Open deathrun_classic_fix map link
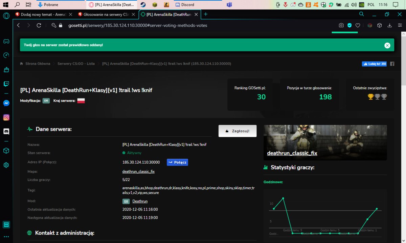Viewport: 406px width, 243px height. [138, 171]
